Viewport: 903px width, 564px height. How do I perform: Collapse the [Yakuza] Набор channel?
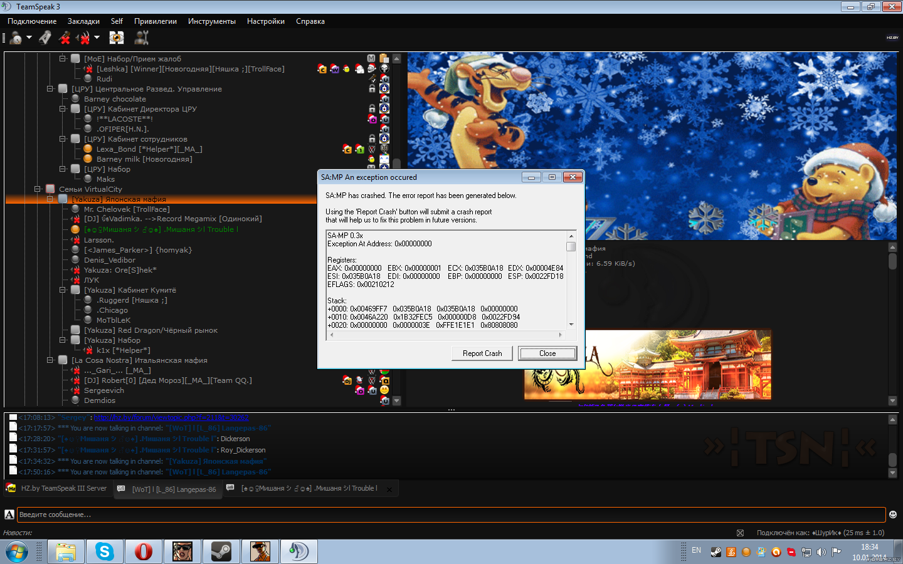pyautogui.click(x=63, y=340)
